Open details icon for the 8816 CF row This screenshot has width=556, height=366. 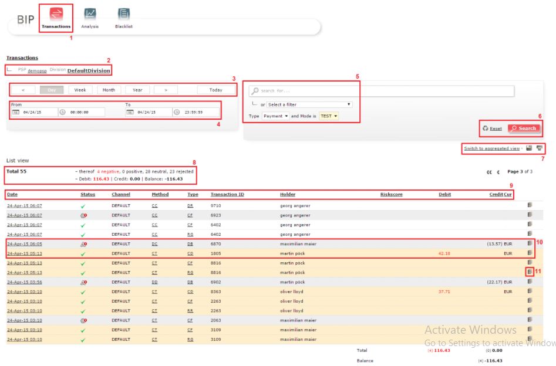[x=530, y=262]
